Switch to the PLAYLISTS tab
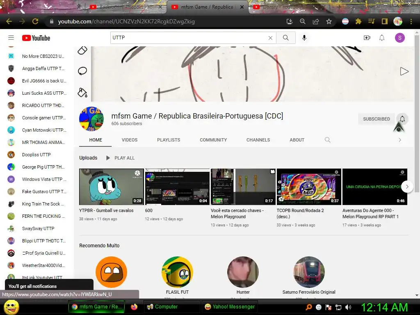Image resolution: width=420 pixels, height=315 pixels. point(169,140)
